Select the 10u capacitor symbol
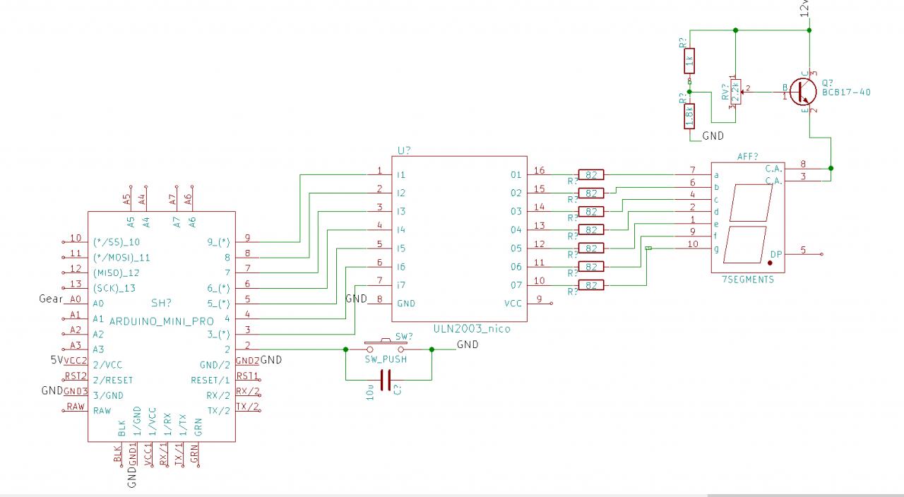Viewport: 904px width, 497px height. point(385,381)
